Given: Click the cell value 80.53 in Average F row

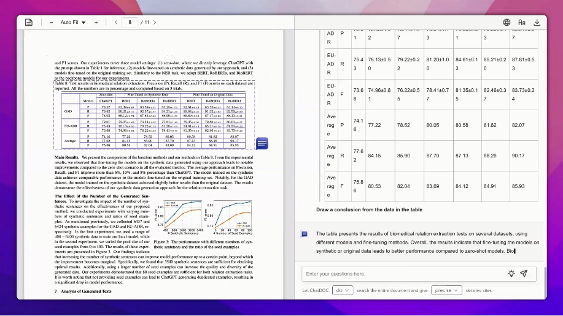Looking at the screenshot, I should tap(375, 186).
